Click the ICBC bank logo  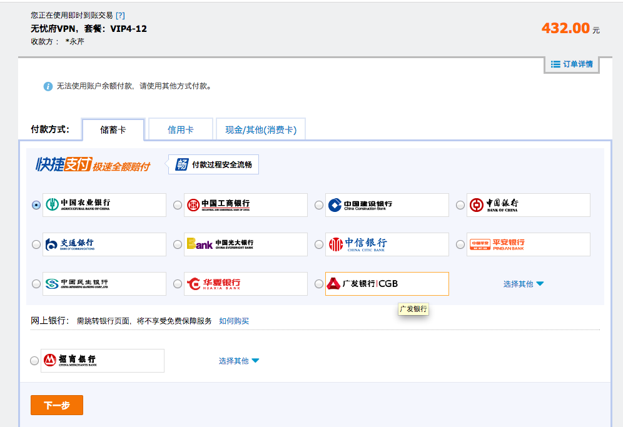[245, 205]
